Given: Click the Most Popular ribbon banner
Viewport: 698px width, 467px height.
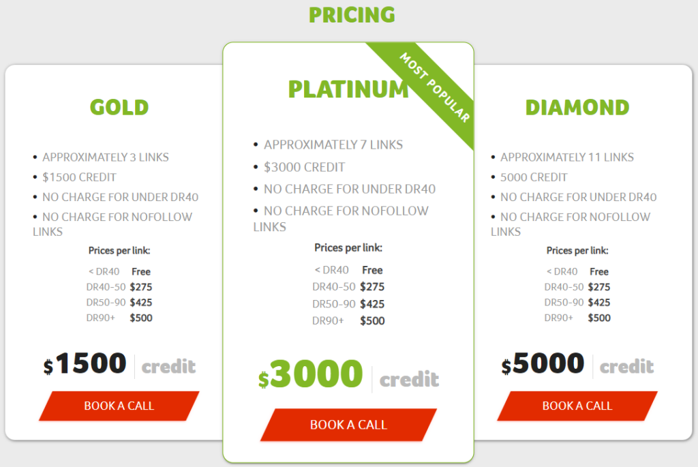Looking at the screenshot, I should click(x=435, y=87).
